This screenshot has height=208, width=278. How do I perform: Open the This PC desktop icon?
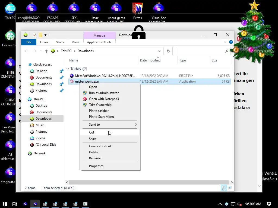click(10, 11)
